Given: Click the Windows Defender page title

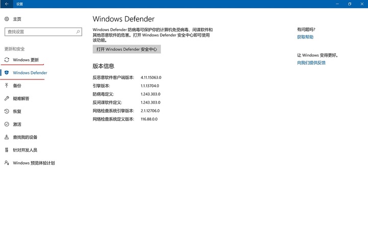Looking at the screenshot, I should (124, 19).
